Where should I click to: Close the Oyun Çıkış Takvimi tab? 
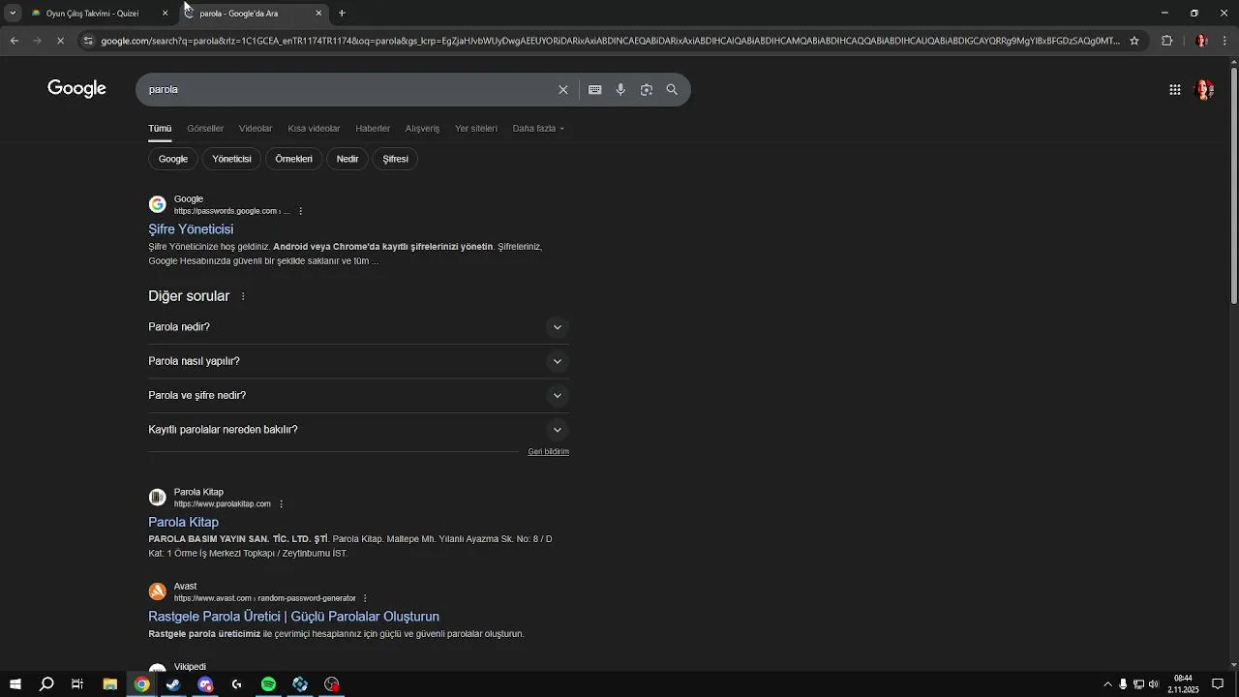pyautogui.click(x=165, y=14)
